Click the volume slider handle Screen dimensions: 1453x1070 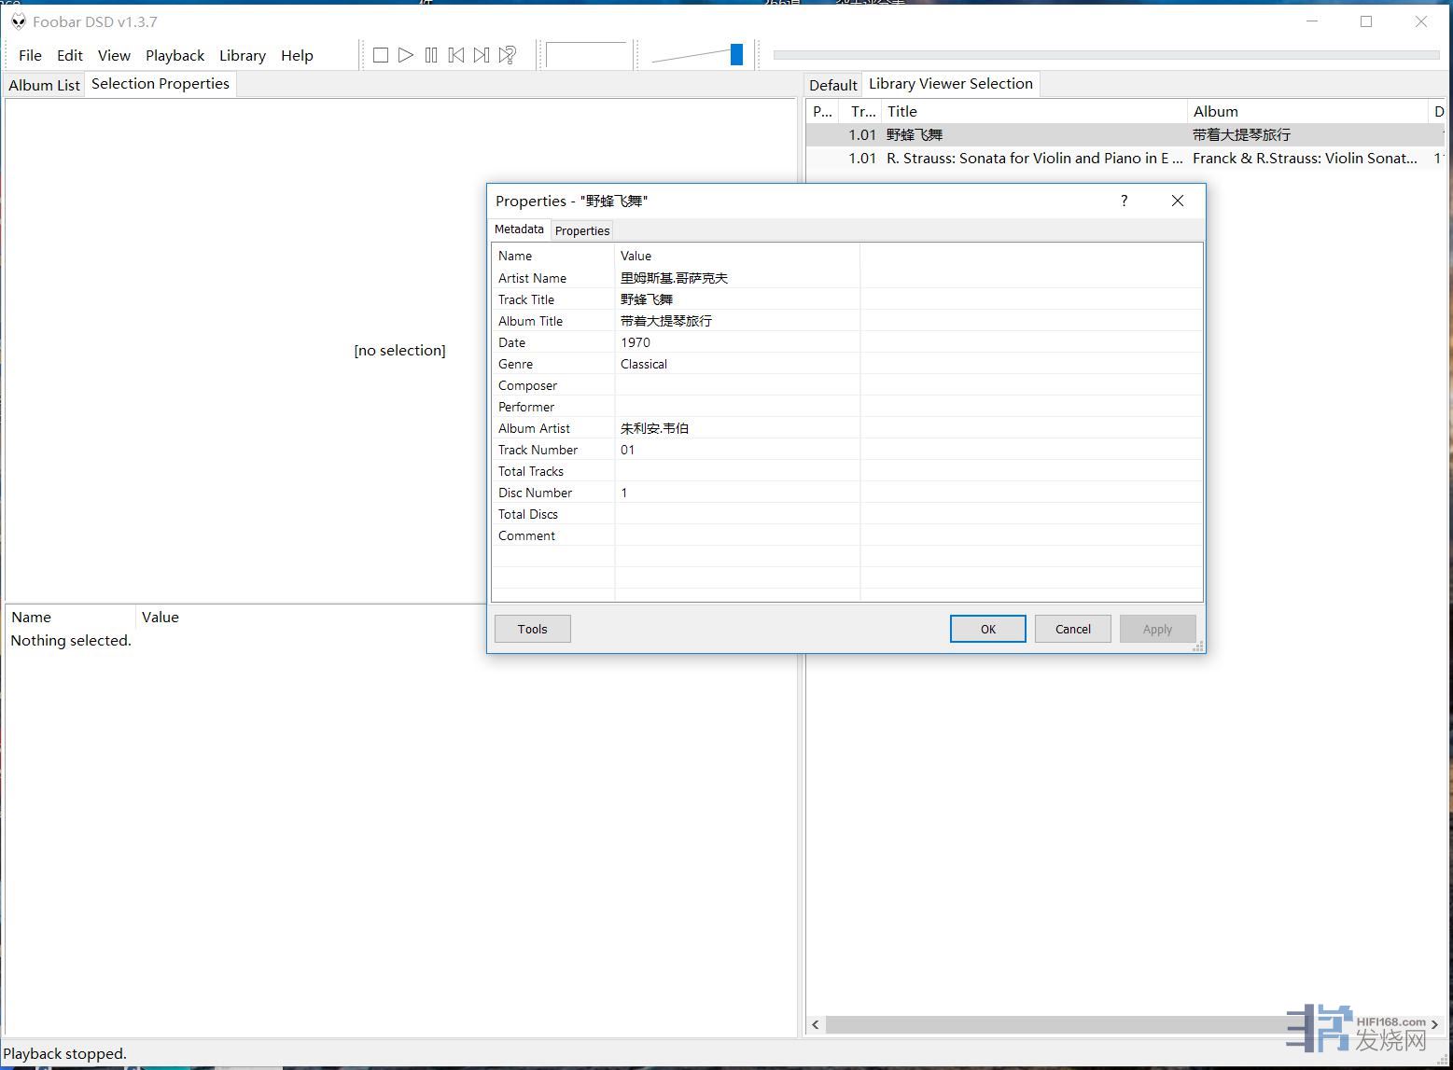tap(736, 55)
